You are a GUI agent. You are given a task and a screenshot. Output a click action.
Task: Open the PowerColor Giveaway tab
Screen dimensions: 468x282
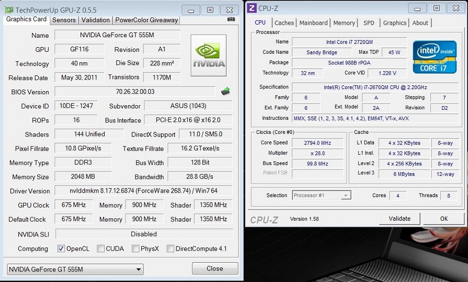point(146,20)
